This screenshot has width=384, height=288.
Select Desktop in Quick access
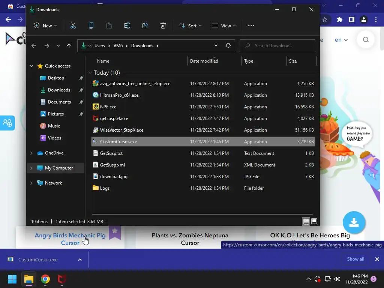pos(55,78)
